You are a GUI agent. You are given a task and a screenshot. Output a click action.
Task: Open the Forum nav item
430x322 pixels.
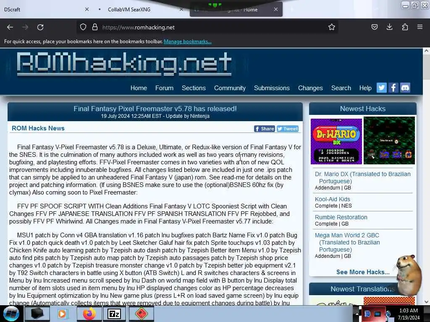(164, 88)
